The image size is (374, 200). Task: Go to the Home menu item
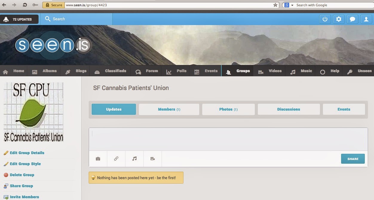[x=13, y=71]
